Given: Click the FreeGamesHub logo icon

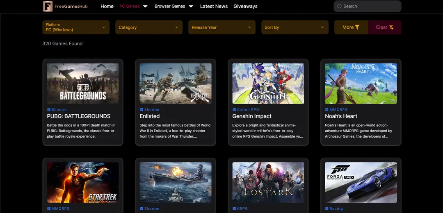Looking at the screenshot, I should pyautogui.click(x=48, y=6).
